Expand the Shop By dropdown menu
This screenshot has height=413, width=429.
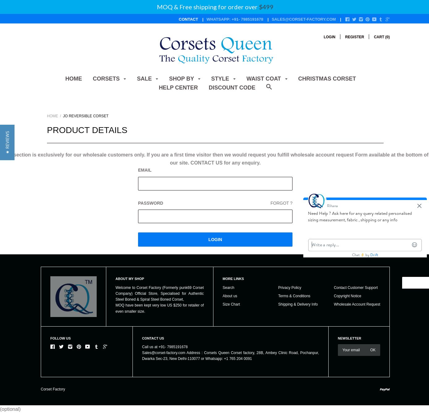pos(185,79)
